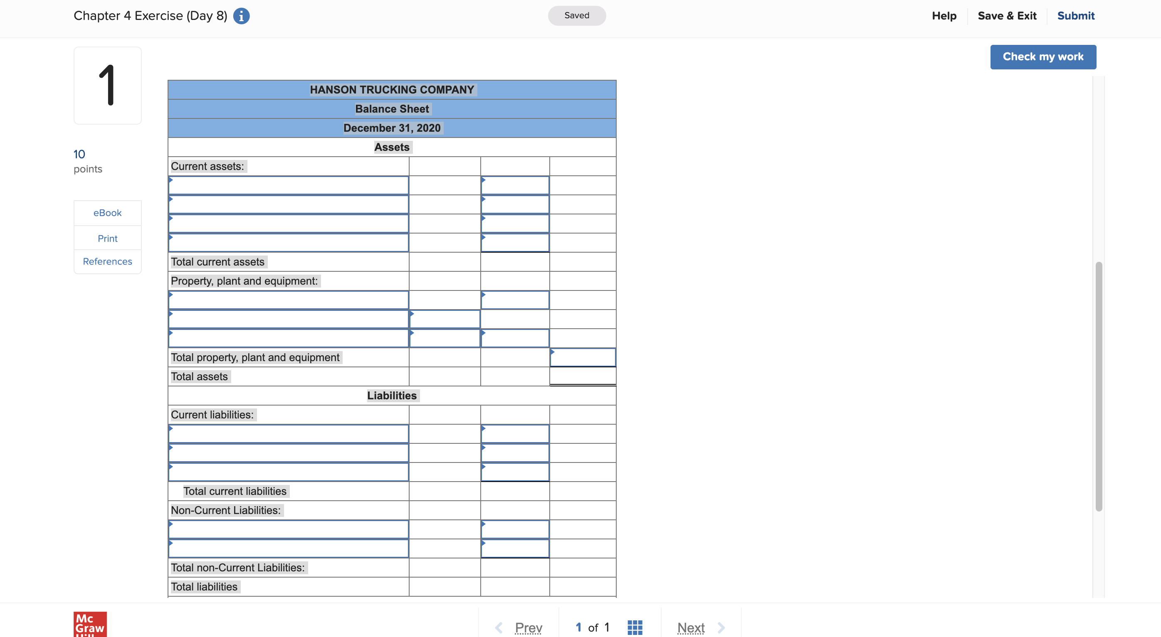Click the Help menu item
The width and height of the screenshot is (1161, 637).
click(944, 16)
